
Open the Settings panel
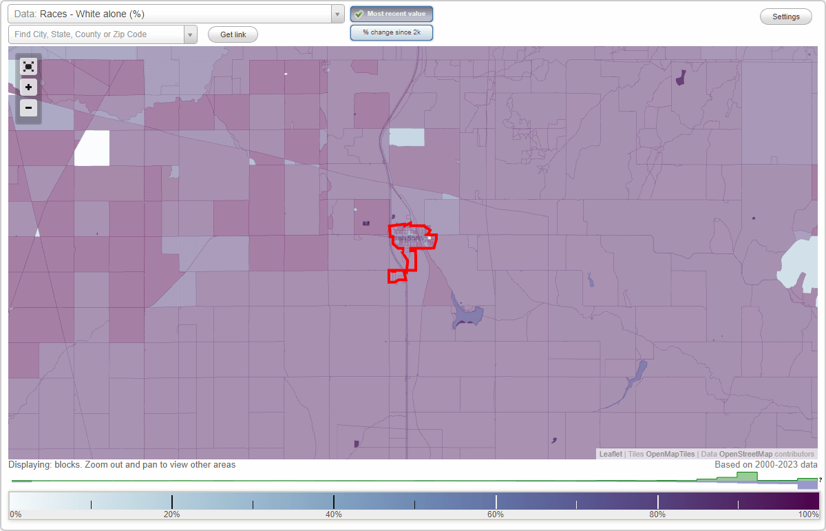(785, 16)
